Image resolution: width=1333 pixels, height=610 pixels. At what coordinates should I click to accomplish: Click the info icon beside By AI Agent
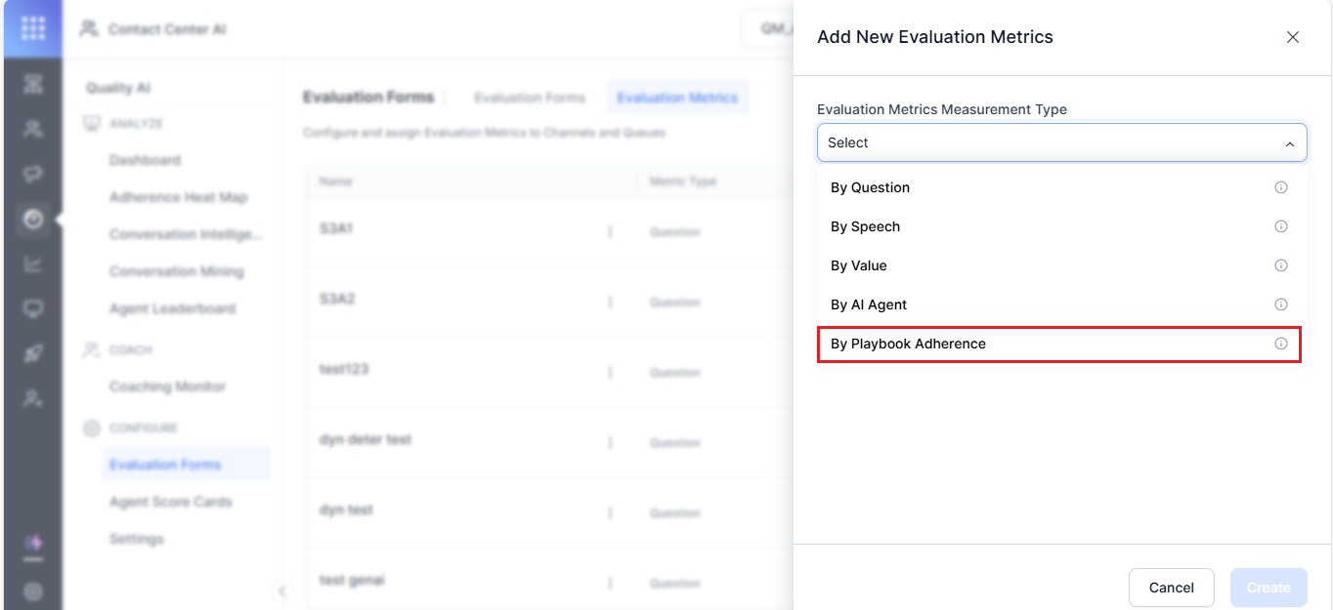[1281, 305]
